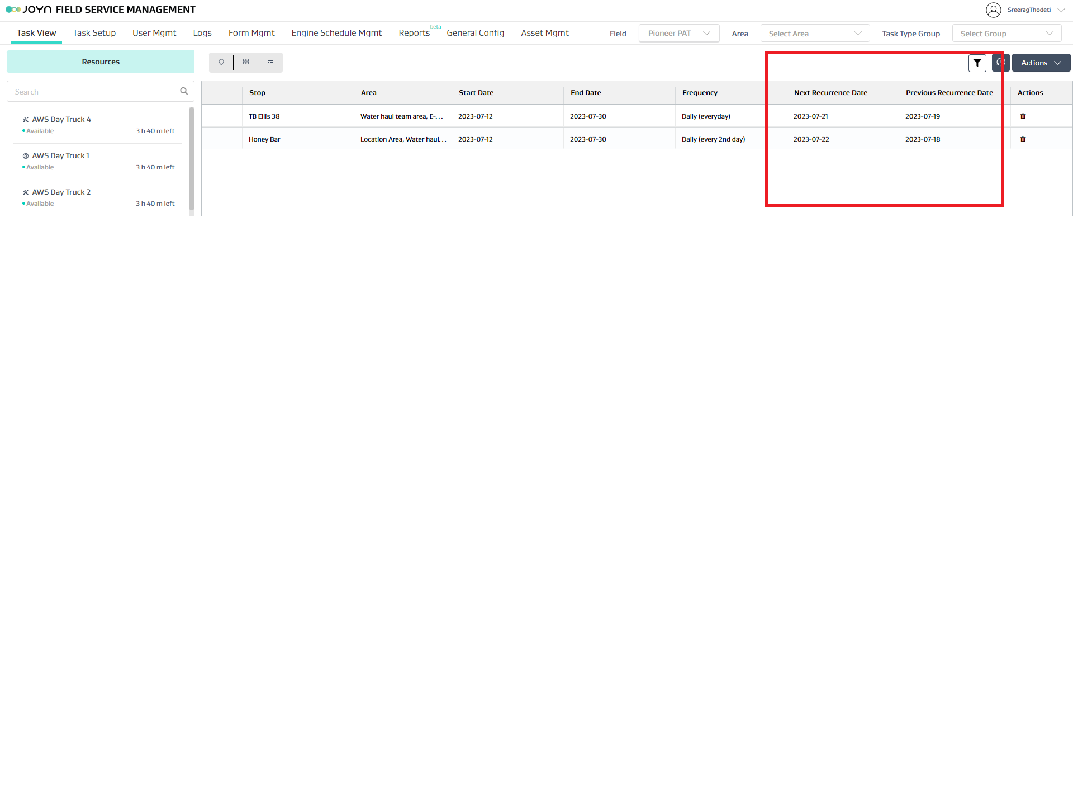This screenshot has height=792, width=1073.
Task: Click the refresh icon beside Actions
Action: pyautogui.click(x=1001, y=63)
